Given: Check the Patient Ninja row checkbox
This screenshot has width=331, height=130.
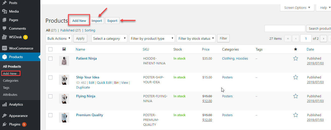Looking at the screenshot, I should point(50,59).
